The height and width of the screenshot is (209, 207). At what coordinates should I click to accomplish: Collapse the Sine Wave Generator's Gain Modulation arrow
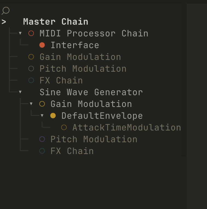pyautogui.click(x=31, y=104)
